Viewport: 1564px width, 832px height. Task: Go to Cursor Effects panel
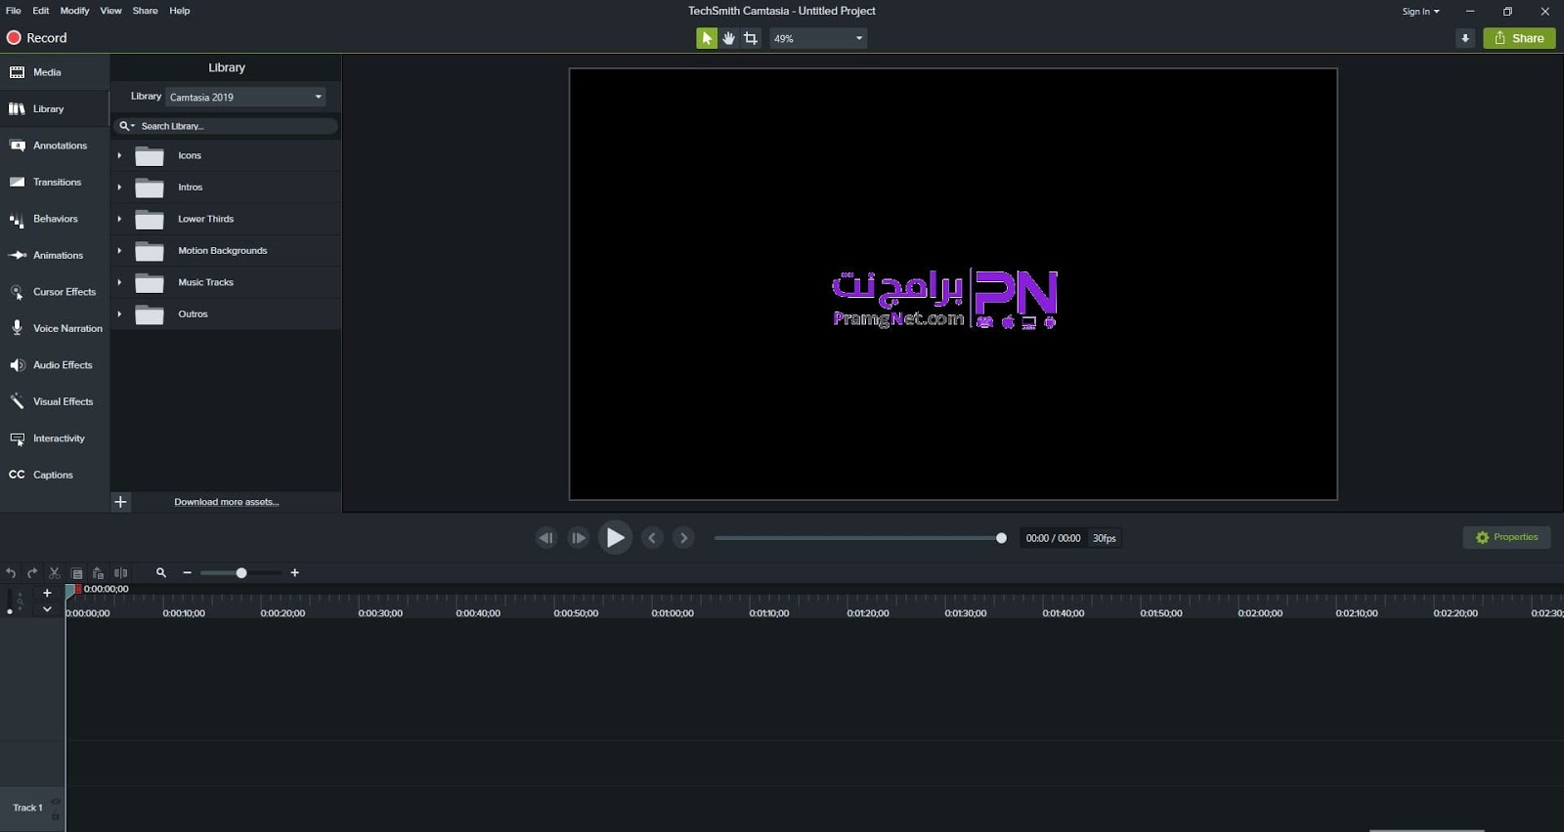point(55,292)
